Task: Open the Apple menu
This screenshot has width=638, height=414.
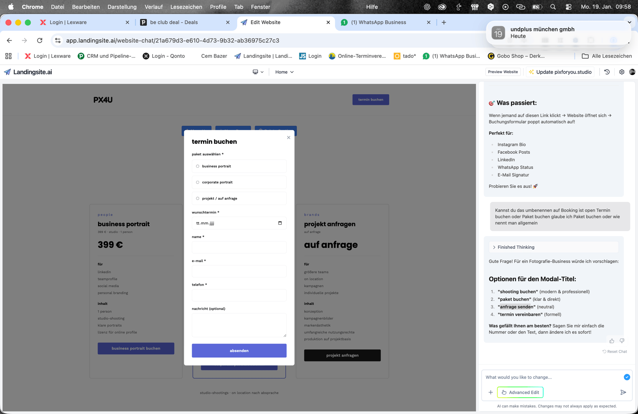Action: (x=11, y=7)
